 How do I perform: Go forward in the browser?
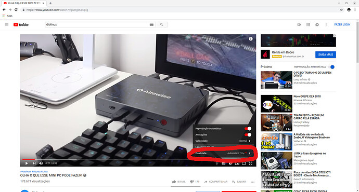(x=10, y=10)
